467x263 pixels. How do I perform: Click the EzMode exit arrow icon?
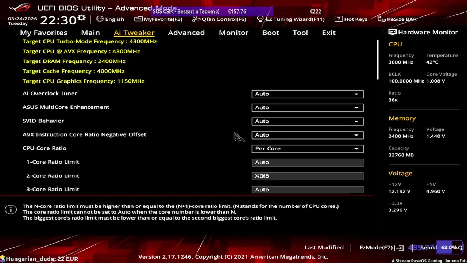click(x=400, y=248)
